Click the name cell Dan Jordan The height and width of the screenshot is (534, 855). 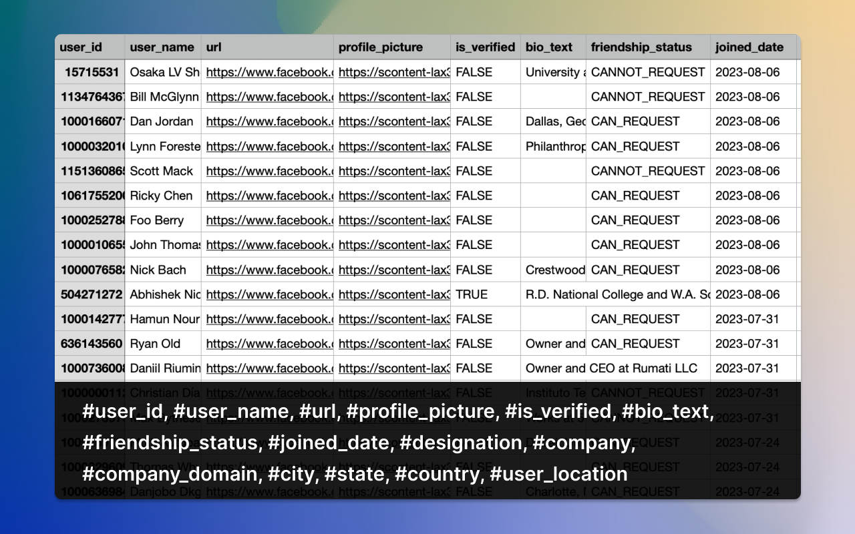pyautogui.click(x=163, y=121)
